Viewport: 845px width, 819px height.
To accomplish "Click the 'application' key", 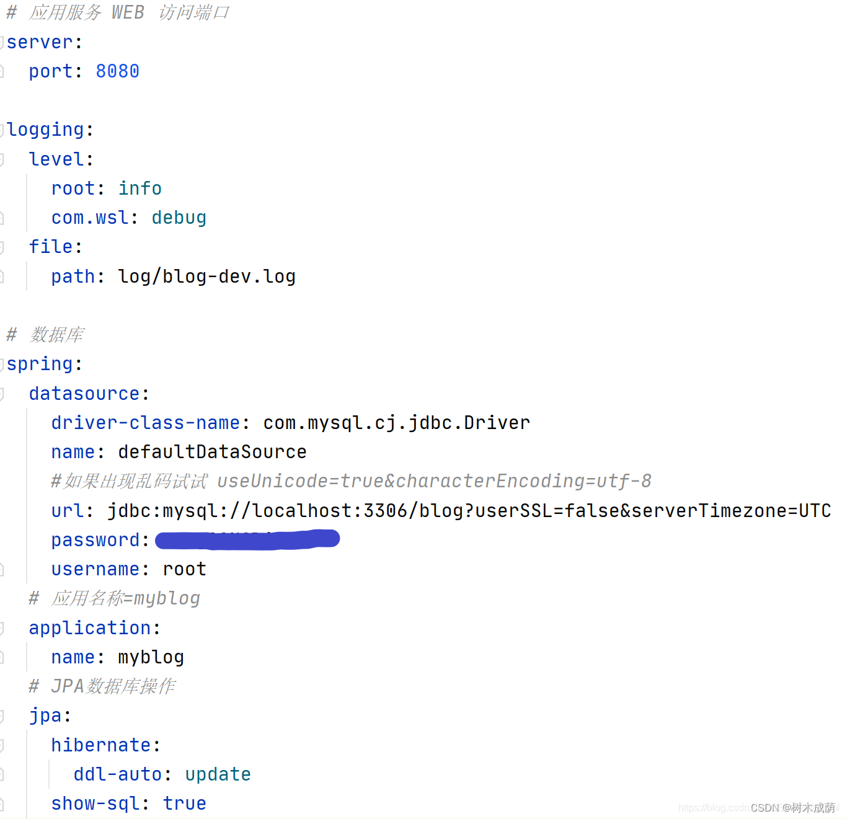I will click(90, 628).
